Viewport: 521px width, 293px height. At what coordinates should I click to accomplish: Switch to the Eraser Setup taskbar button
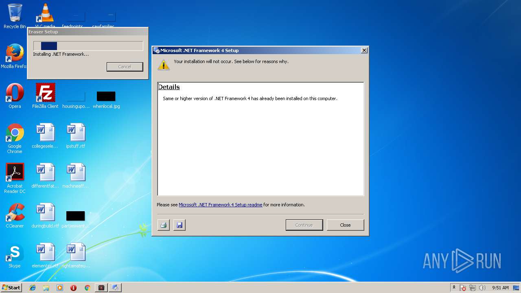click(x=101, y=288)
